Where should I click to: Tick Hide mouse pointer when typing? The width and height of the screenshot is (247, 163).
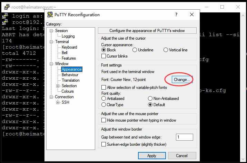(103, 120)
